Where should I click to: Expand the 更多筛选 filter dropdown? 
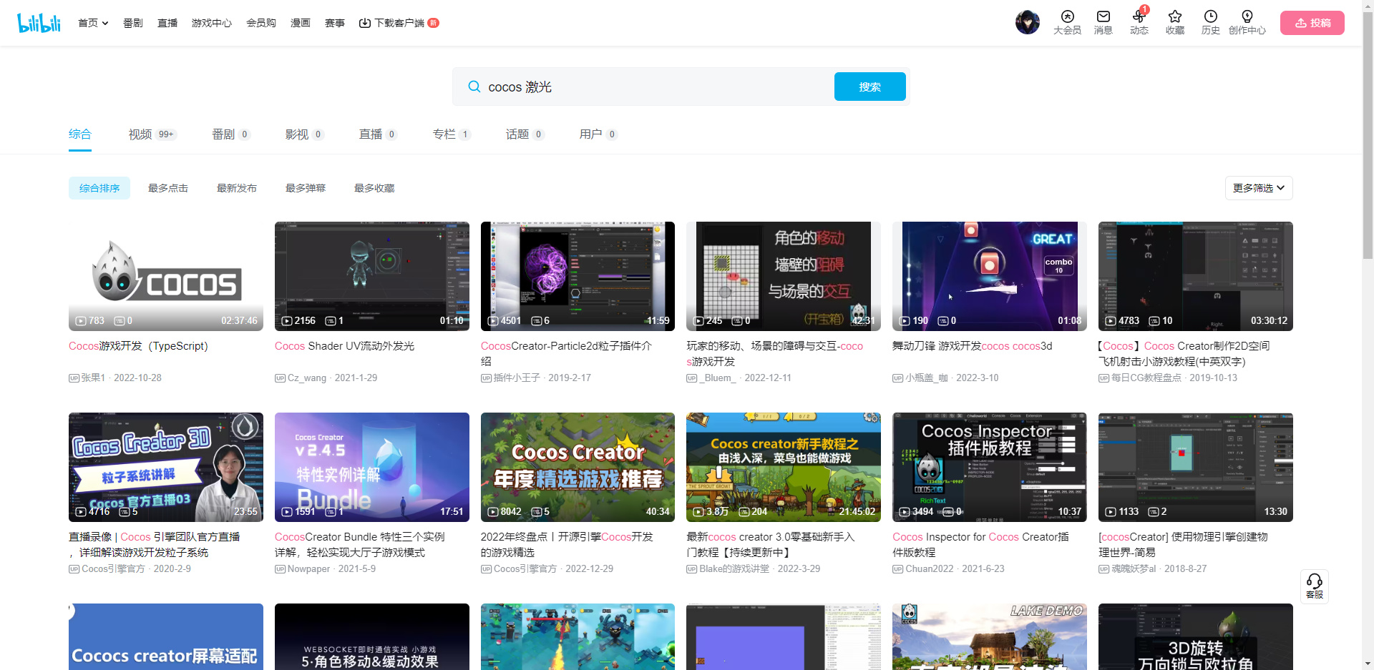coord(1259,188)
